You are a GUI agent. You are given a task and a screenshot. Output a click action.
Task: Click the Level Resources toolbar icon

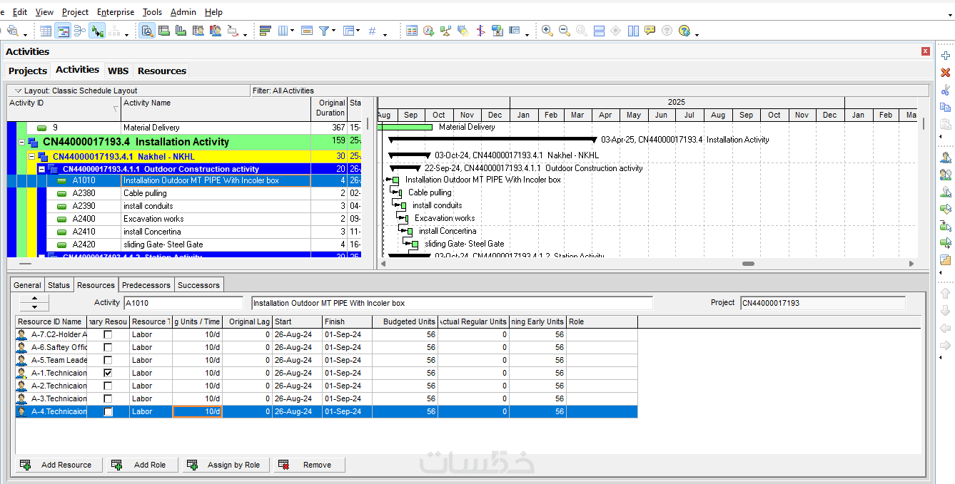click(445, 31)
